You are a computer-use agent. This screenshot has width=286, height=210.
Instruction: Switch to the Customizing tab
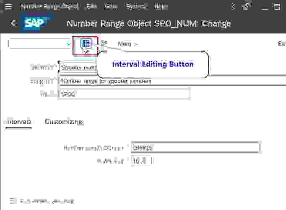[x=64, y=122]
